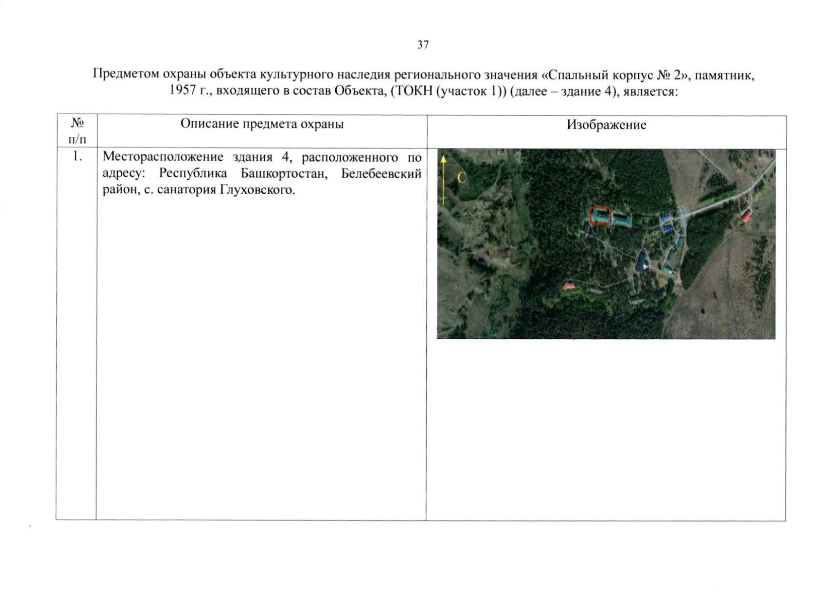Click the text «Месторасположение здания 4»
Viewport: 830px width, 604px height.
[x=197, y=157]
